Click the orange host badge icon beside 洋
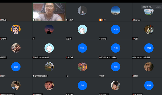 click(100, 20)
